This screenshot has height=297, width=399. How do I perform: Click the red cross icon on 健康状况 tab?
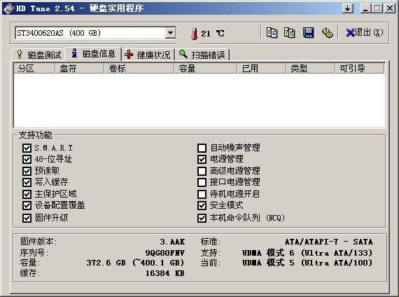click(x=129, y=54)
